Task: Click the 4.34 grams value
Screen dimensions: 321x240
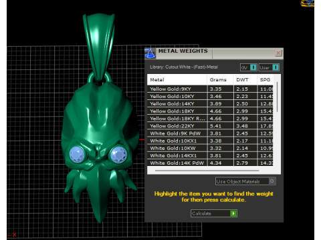Action: (215, 163)
